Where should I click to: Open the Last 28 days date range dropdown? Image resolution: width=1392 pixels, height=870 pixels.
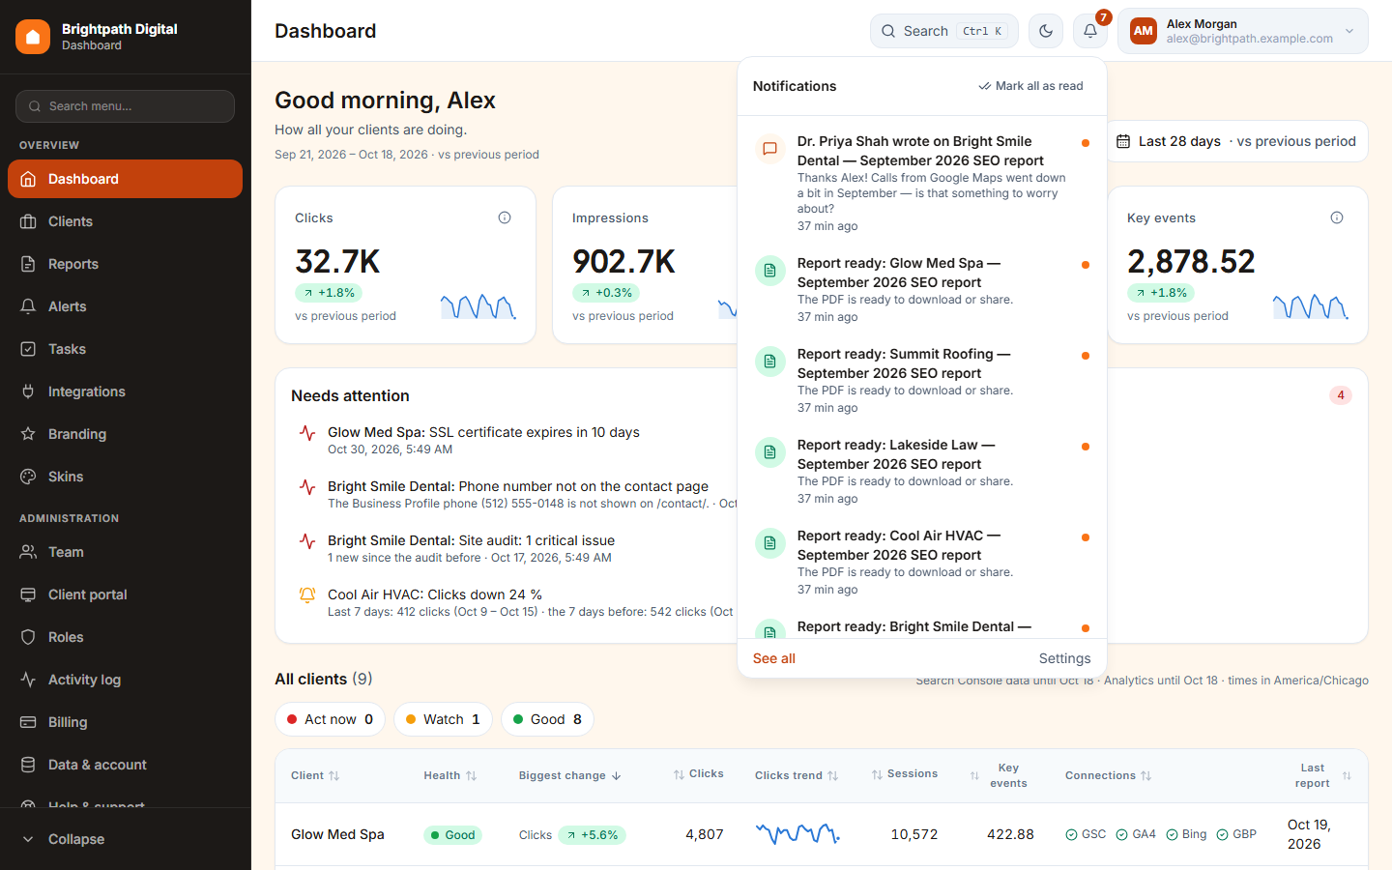1237,141
